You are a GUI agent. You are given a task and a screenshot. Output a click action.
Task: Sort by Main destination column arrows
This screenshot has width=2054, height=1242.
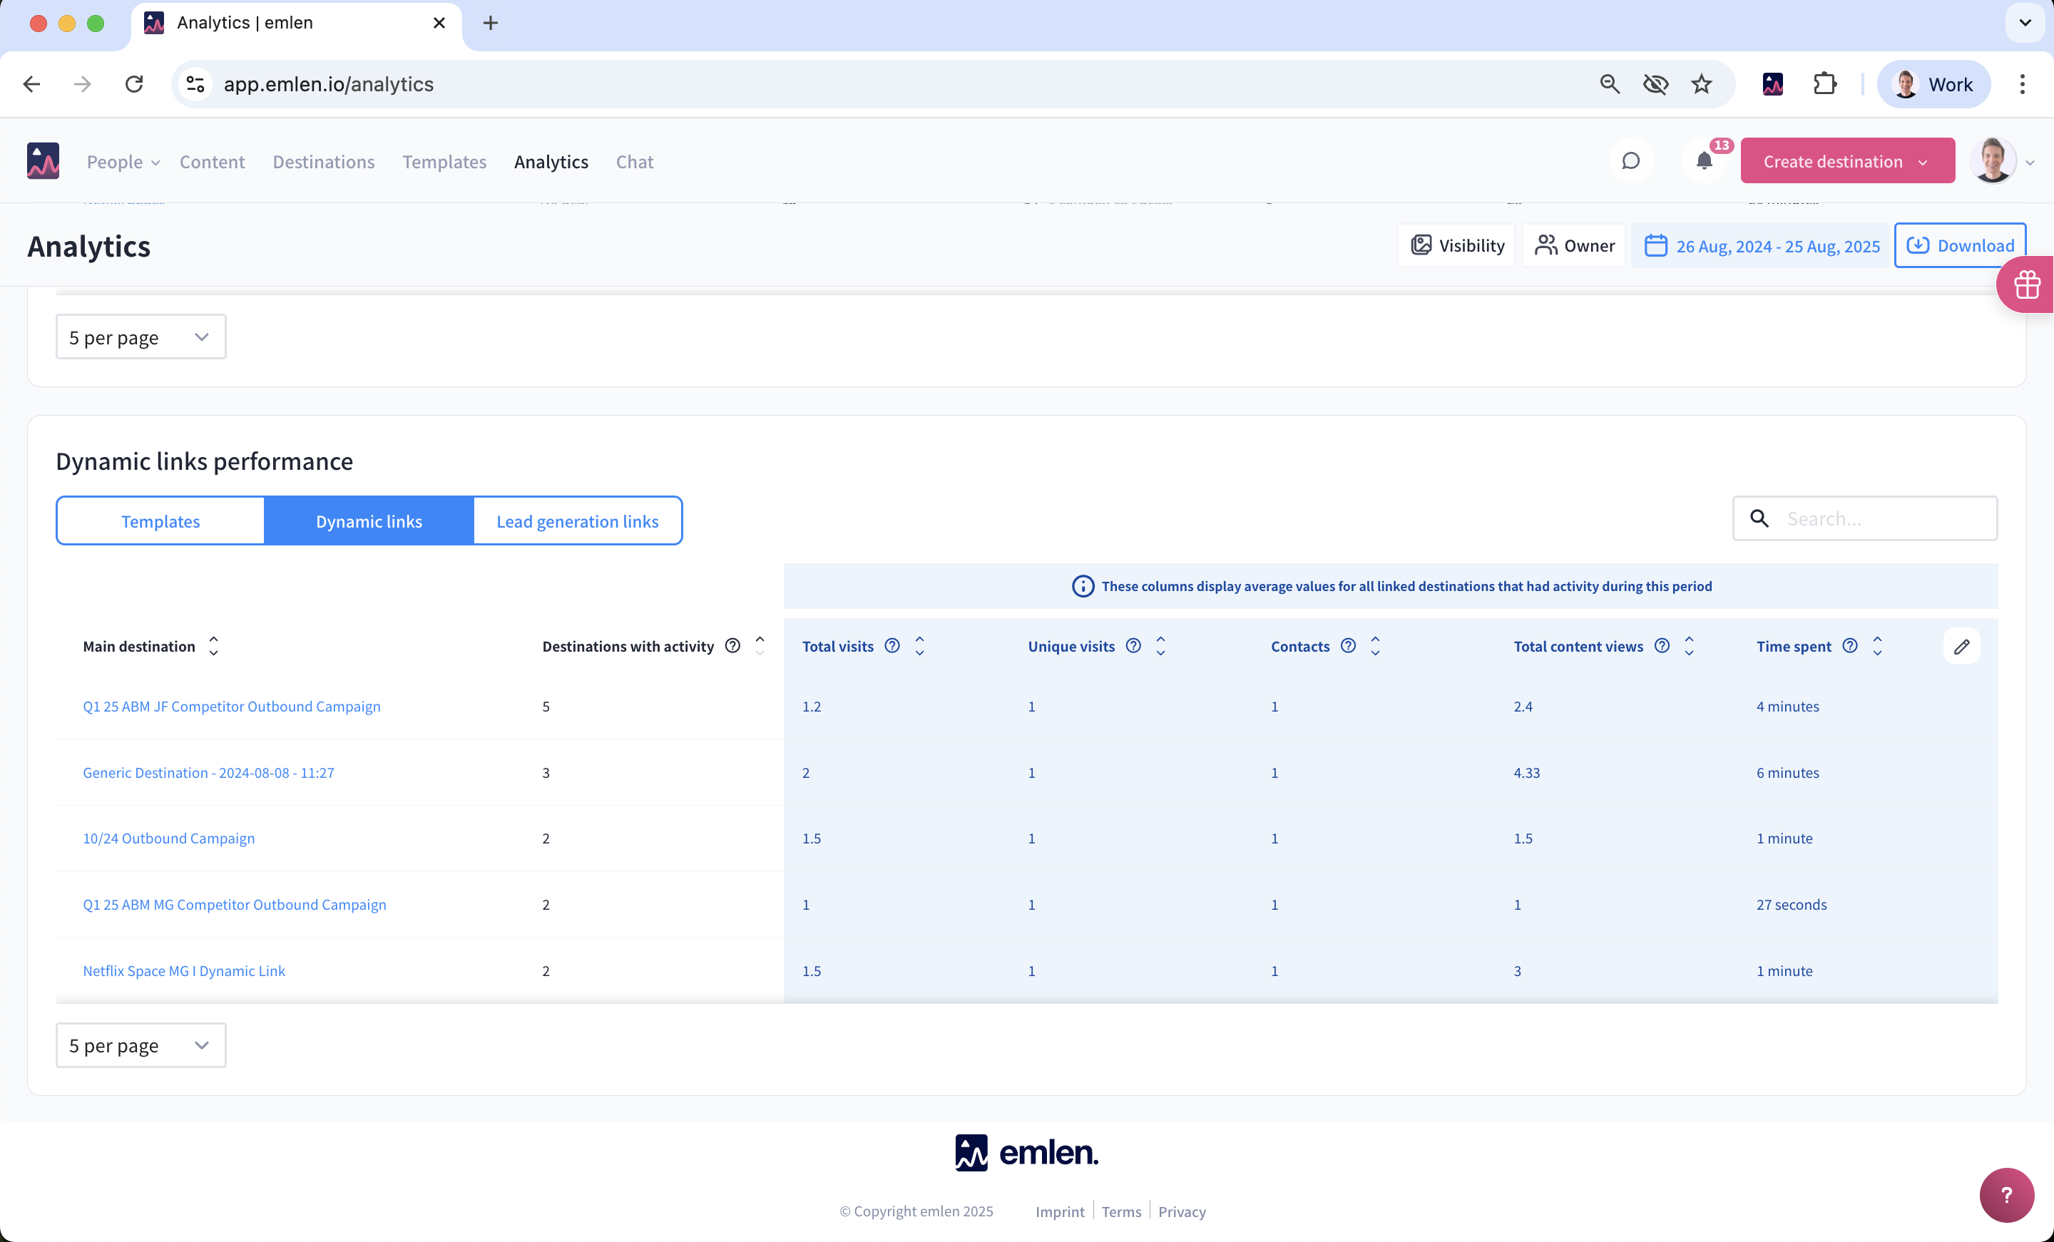(213, 646)
